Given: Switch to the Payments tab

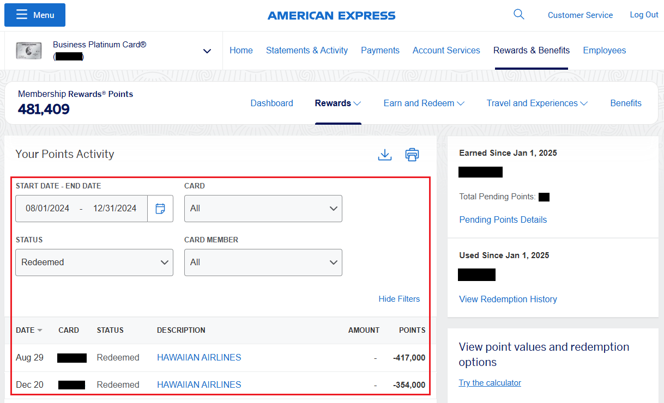Looking at the screenshot, I should click(x=380, y=50).
